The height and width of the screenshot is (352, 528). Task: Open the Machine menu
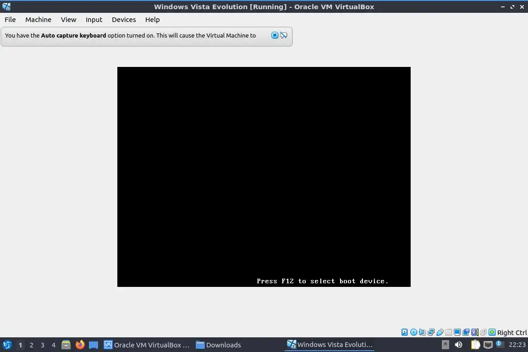[38, 20]
